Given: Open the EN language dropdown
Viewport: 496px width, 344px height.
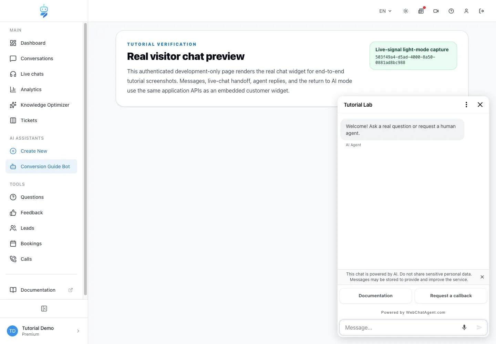Looking at the screenshot, I should click(385, 11).
